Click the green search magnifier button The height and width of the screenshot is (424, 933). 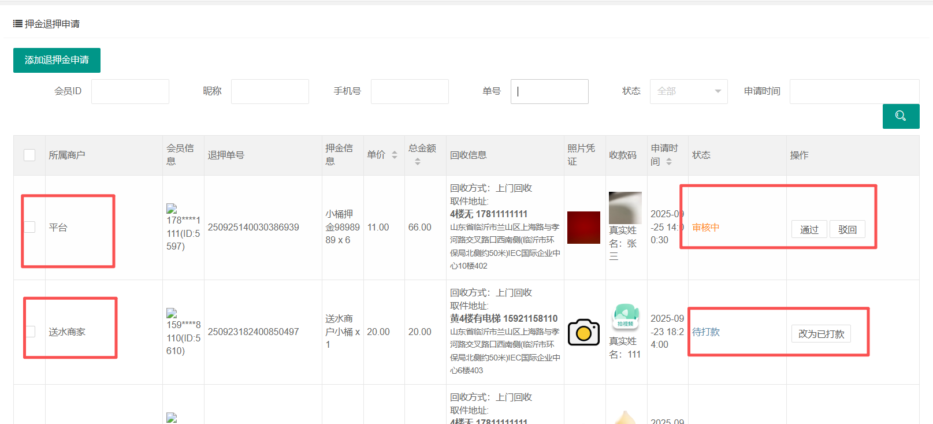[900, 116]
